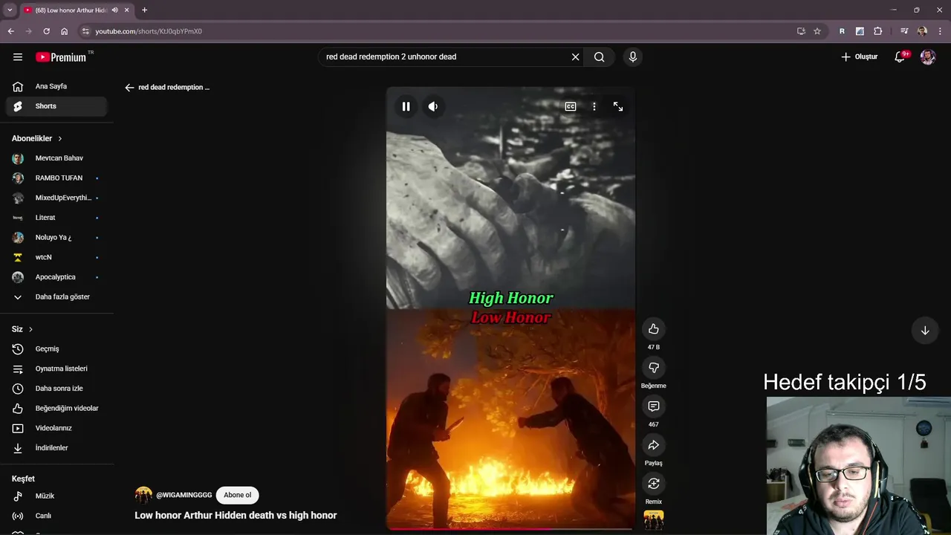Screen dimensions: 951x535
Task: Mute the Shorts video volume
Action: tap(433, 106)
